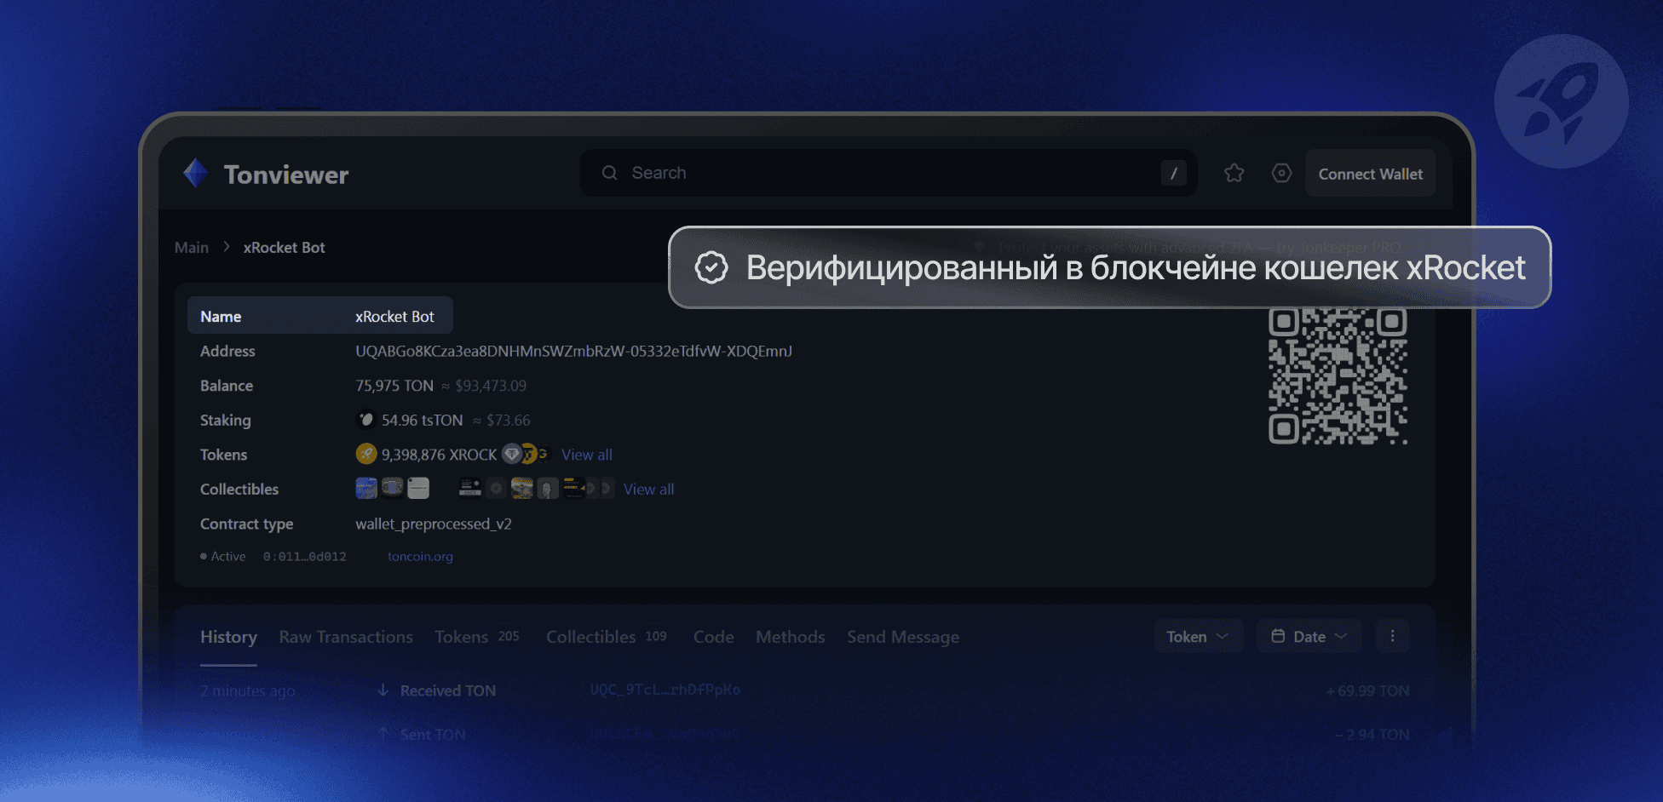Click the tsTON staking icon

tap(365, 420)
